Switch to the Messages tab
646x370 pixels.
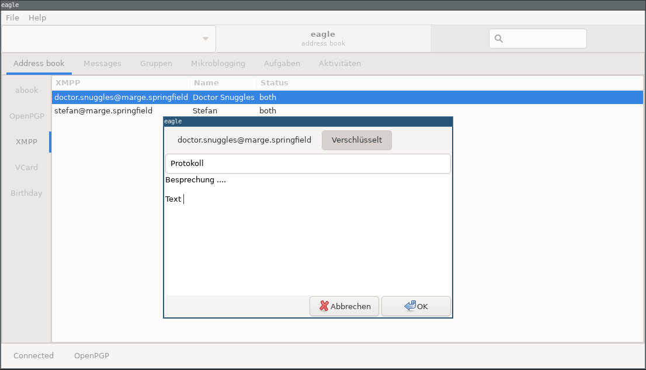102,63
